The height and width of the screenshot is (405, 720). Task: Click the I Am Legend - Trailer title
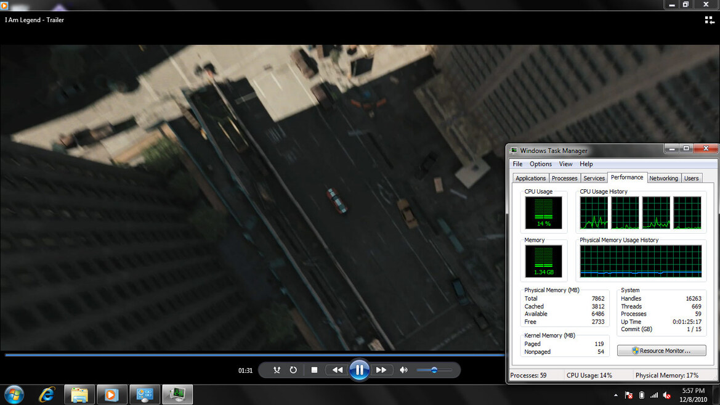34,20
